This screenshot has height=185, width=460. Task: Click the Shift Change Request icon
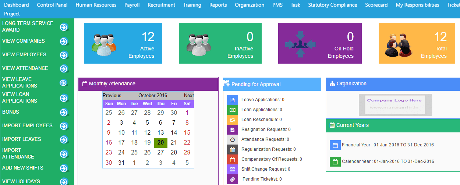click(233, 169)
